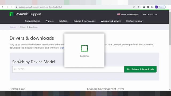Click the Support breadcrumb link
The image size is (171, 96).
13,27
